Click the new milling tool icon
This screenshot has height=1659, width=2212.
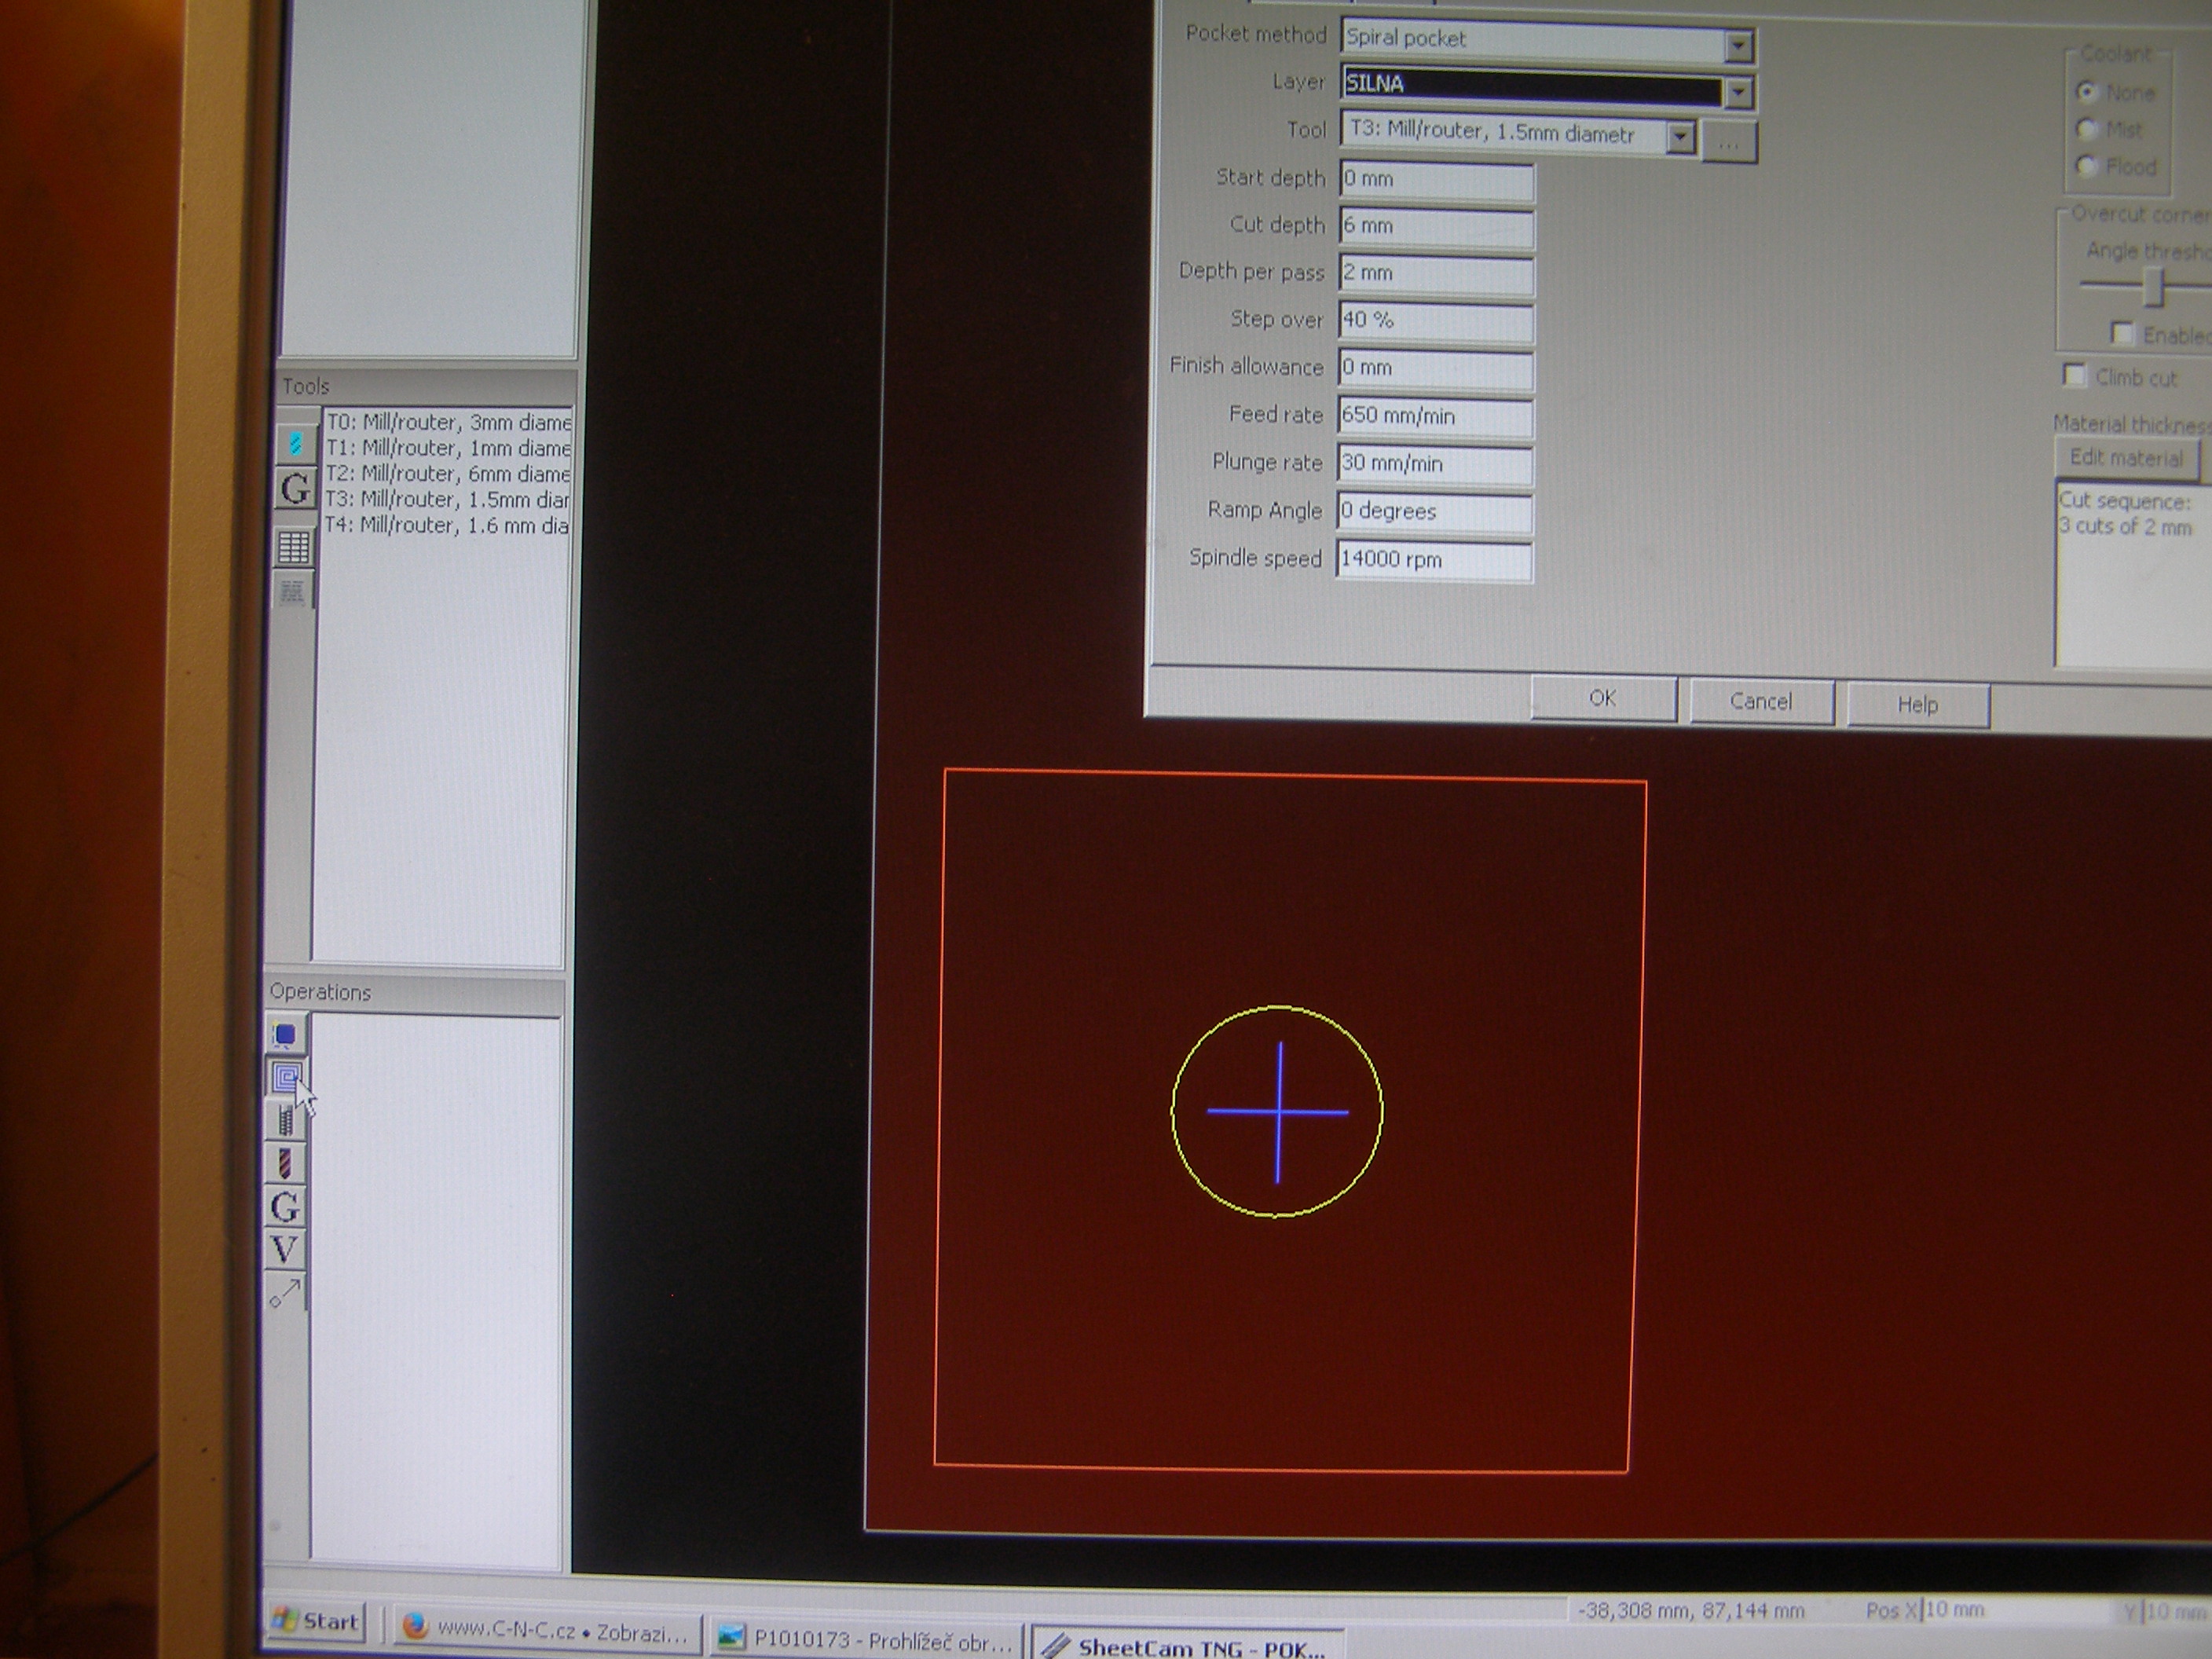click(295, 443)
